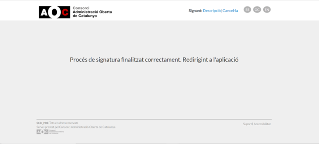
Task: Open the Suport link in the footer
Action: [x=247, y=124]
